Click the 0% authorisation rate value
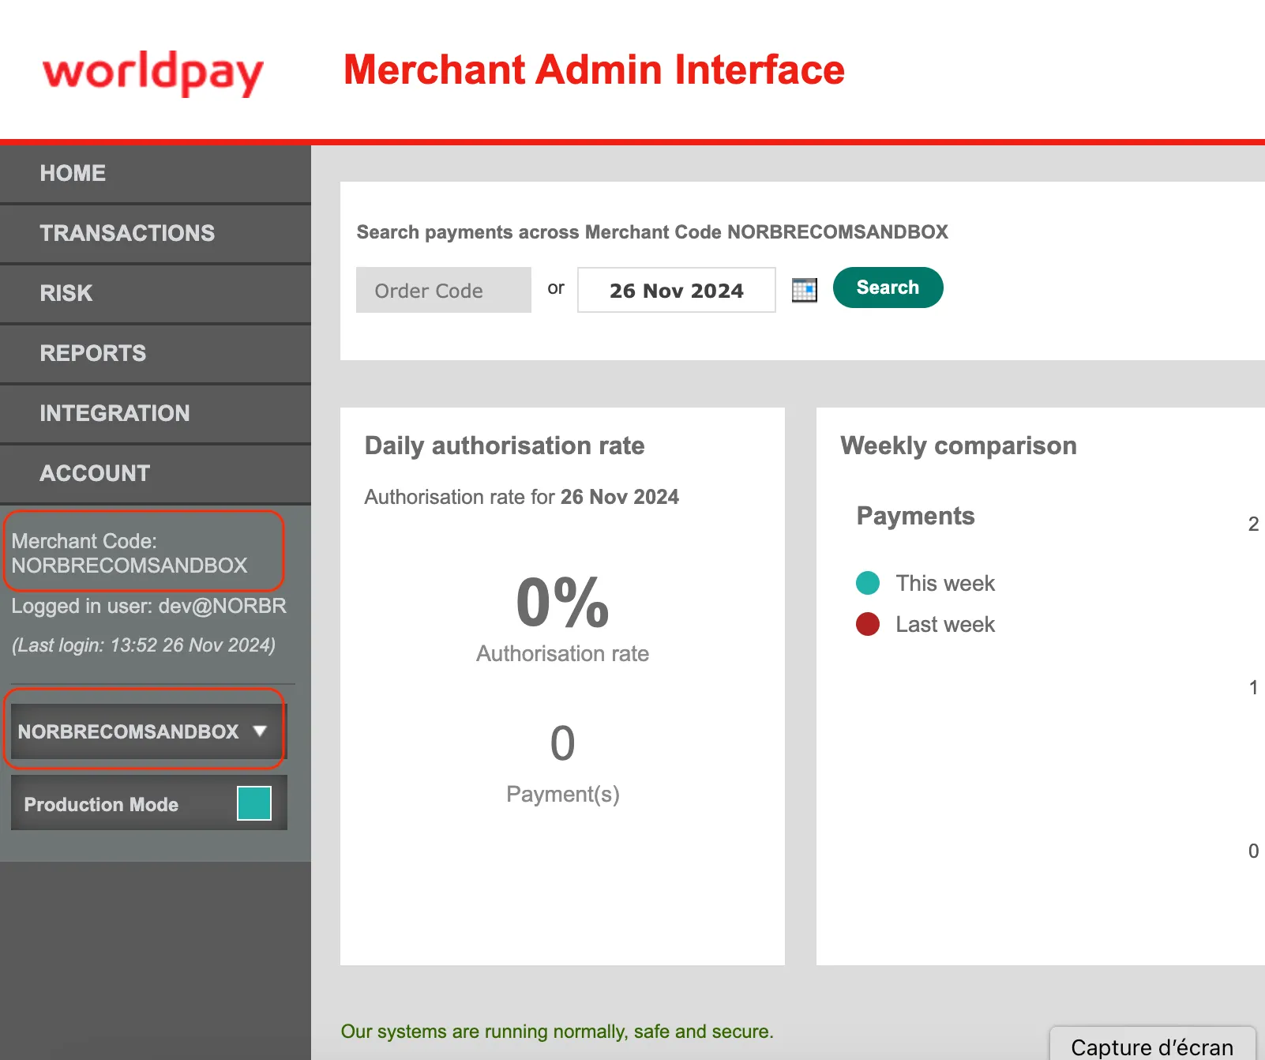 click(x=562, y=602)
